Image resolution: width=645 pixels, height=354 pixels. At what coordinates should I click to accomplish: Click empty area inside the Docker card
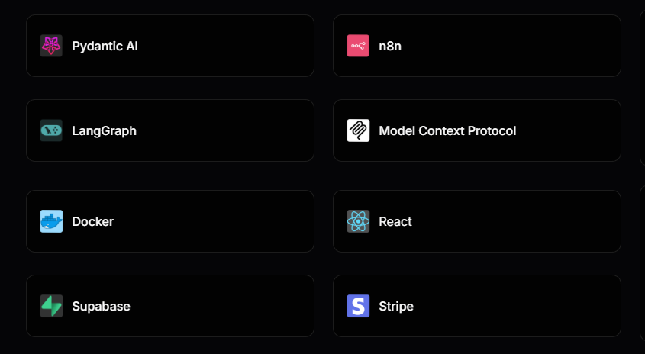tap(214, 221)
